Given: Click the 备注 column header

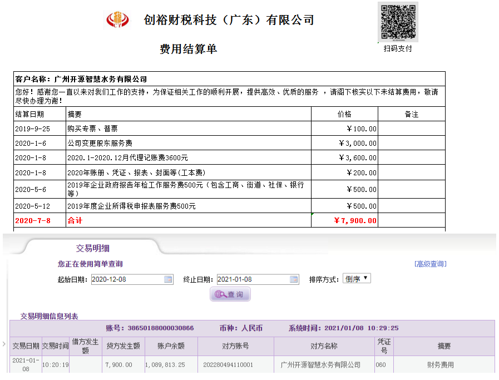Looking at the screenshot, I should pyautogui.click(x=412, y=114).
